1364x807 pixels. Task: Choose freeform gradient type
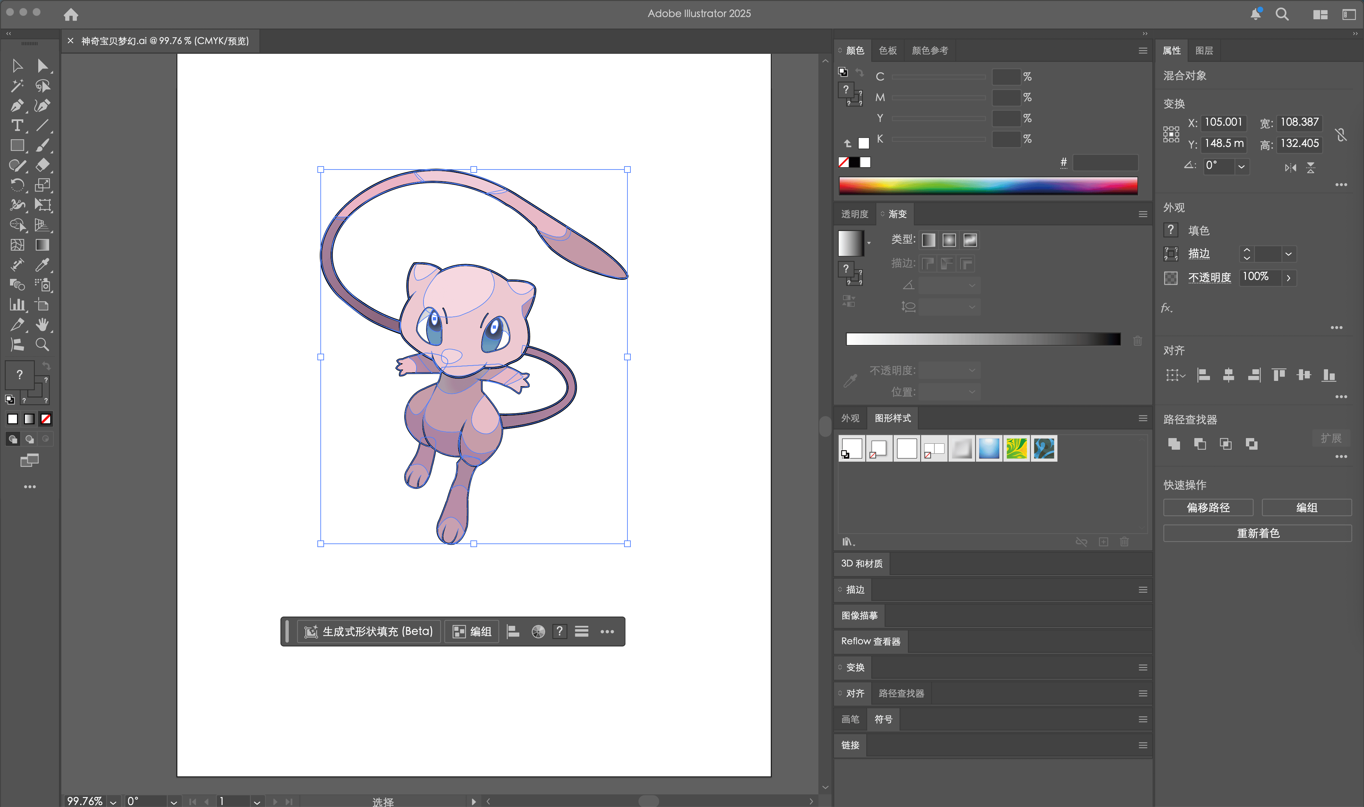point(970,240)
